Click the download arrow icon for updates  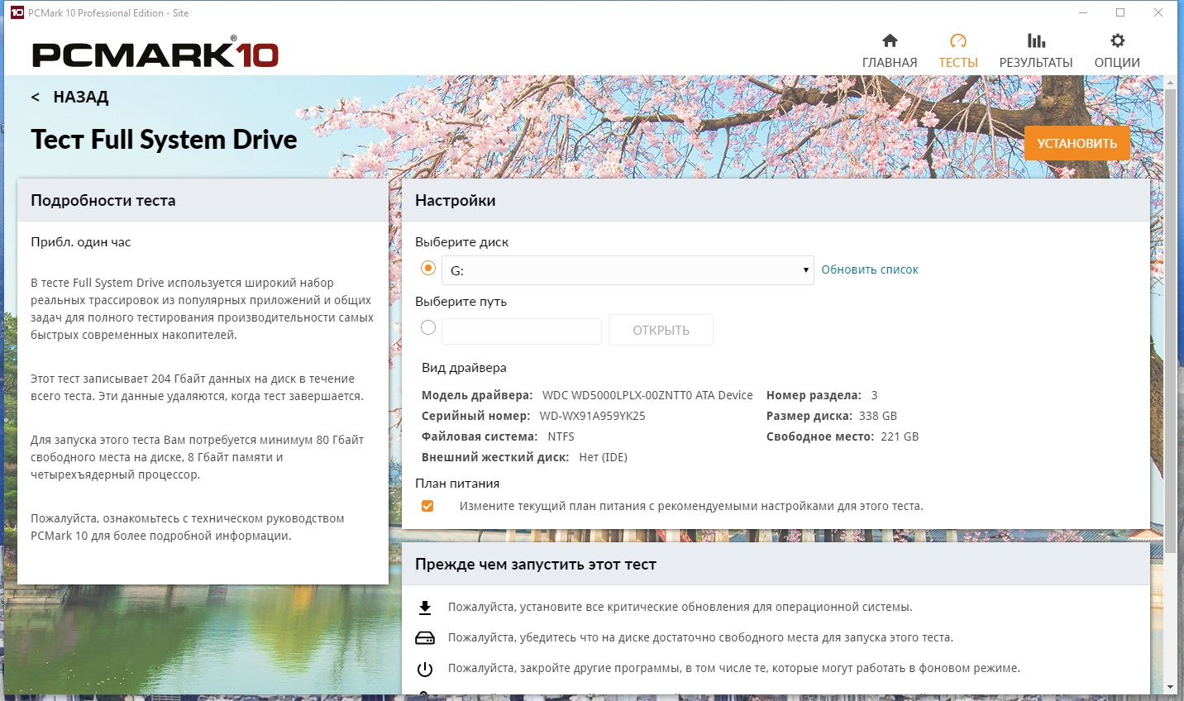pos(425,608)
